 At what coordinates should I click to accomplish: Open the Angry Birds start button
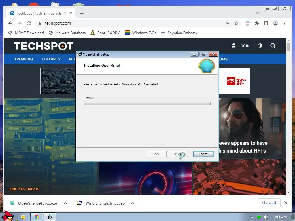point(8,216)
